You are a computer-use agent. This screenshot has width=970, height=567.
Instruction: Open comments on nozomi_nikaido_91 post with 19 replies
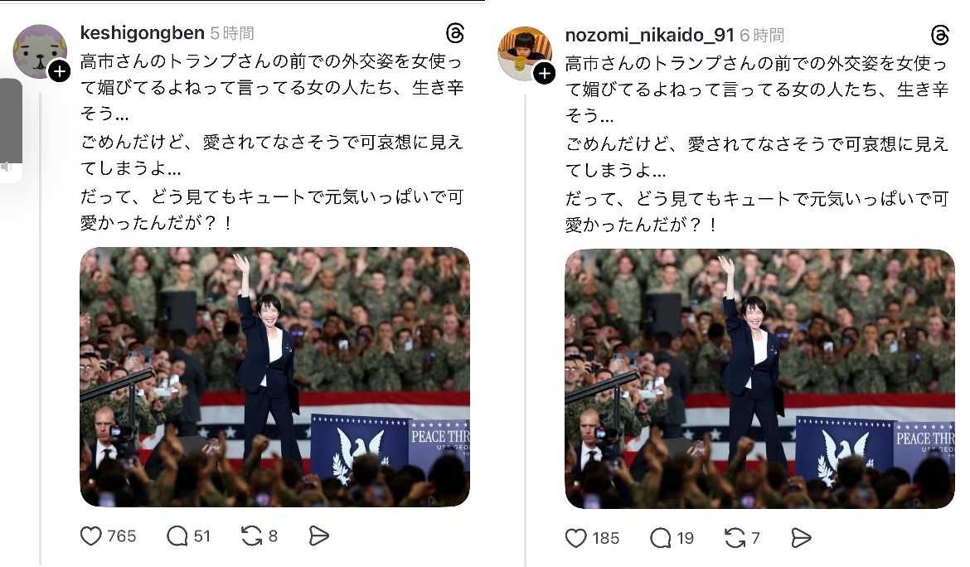pyautogui.click(x=660, y=538)
